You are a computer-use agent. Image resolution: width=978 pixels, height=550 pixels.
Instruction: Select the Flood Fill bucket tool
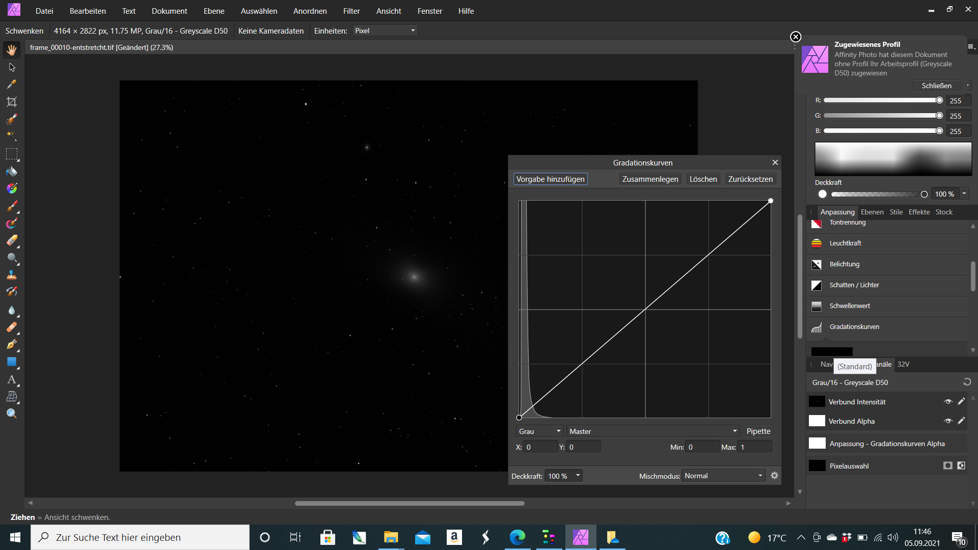tap(12, 171)
